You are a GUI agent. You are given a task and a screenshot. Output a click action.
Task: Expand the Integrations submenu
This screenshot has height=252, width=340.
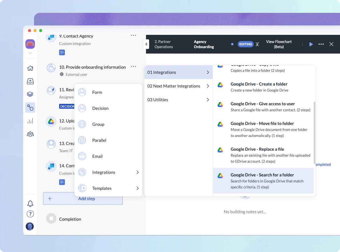click(108, 172)
